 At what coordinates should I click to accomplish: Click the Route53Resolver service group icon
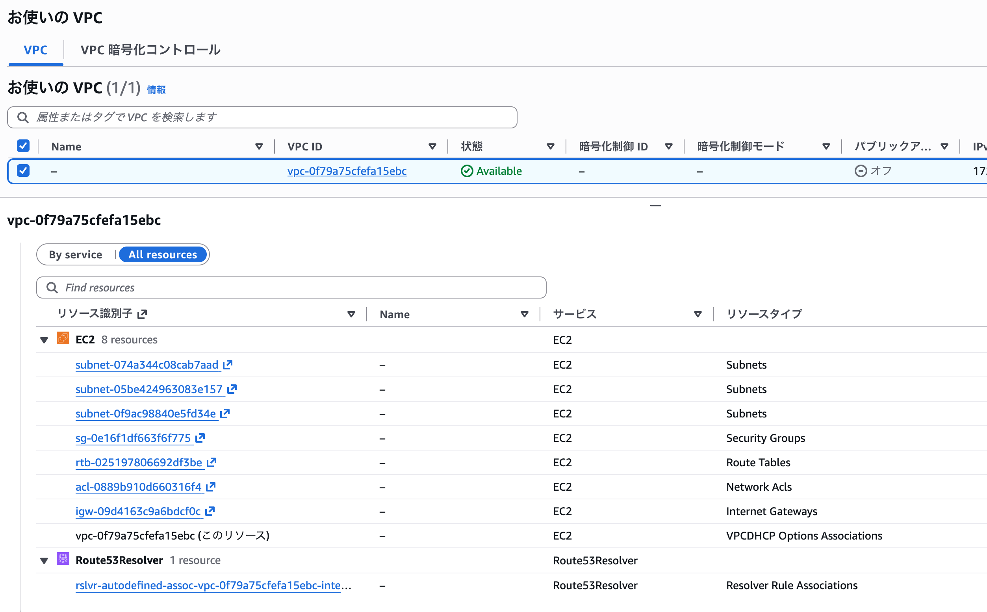pyautogui.click(x=63, y=558)
